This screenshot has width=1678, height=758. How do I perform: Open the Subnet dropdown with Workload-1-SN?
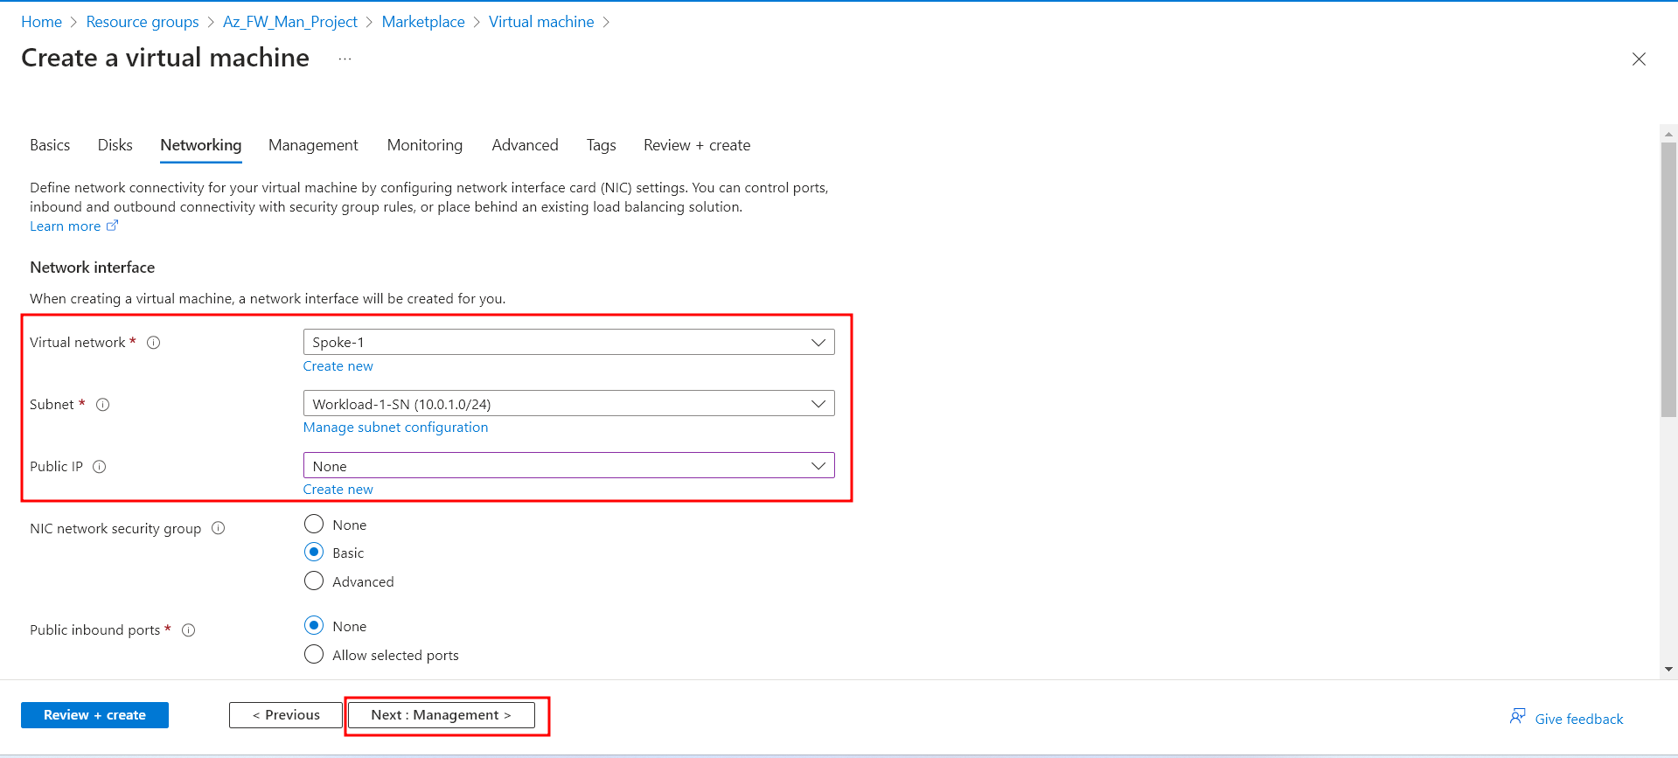568,404
